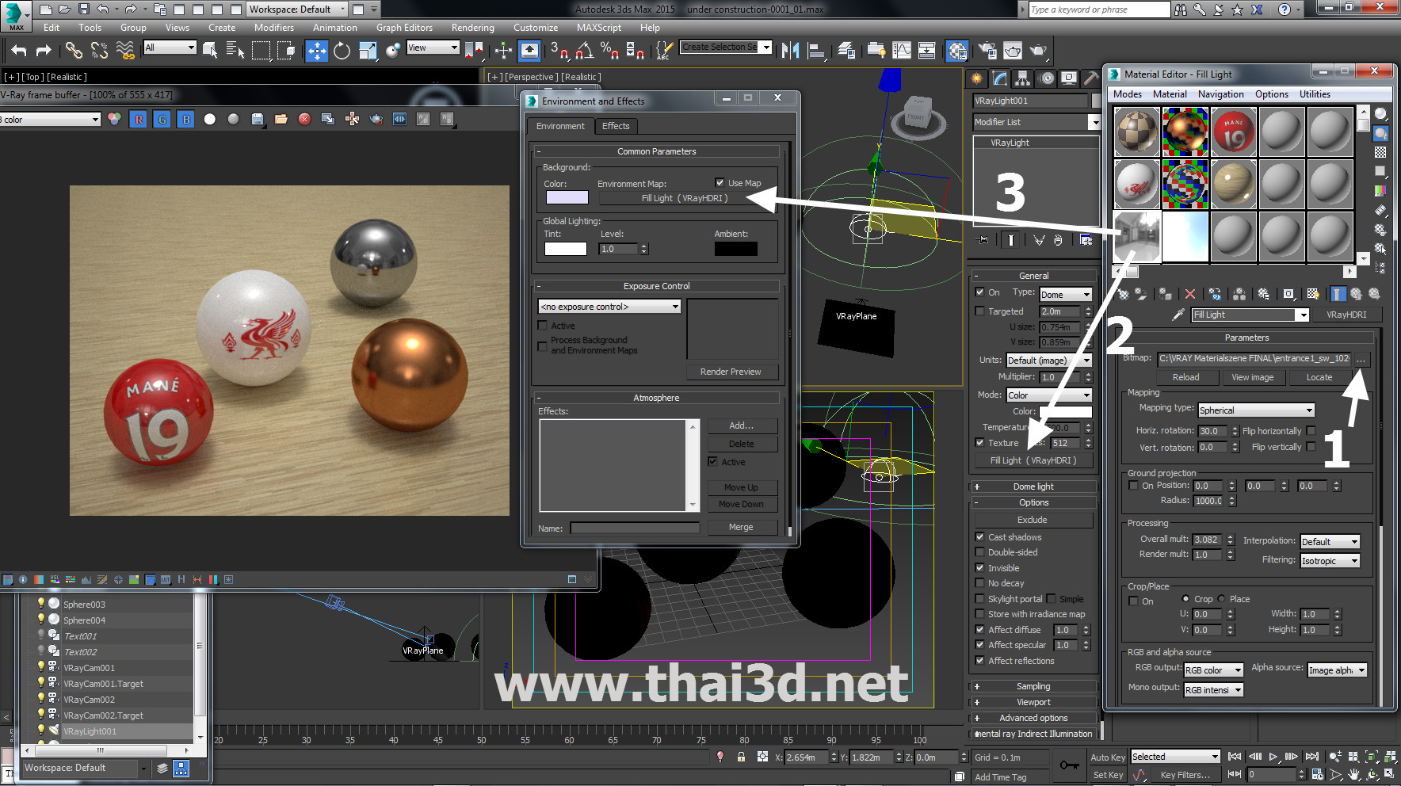Click the background Color swatch
This screenshot has height=786, width=1401.
pos(567,197)
